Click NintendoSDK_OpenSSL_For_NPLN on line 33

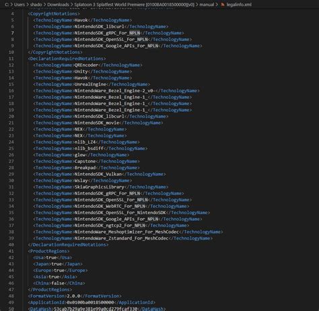(x=111, y=200)
